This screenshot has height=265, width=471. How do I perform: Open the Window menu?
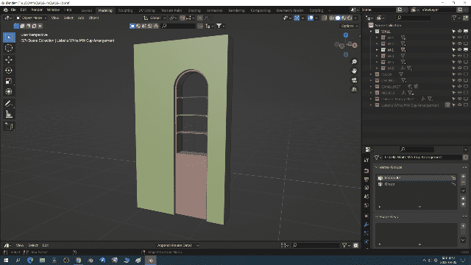(x=53, y=10)
